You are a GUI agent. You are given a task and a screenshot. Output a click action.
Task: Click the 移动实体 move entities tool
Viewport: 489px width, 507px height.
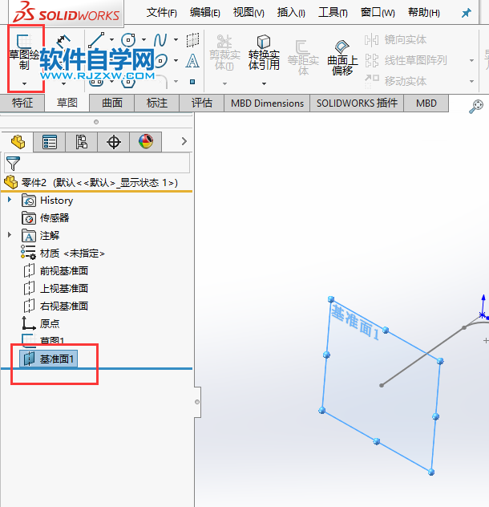click(x=395, y=81)
